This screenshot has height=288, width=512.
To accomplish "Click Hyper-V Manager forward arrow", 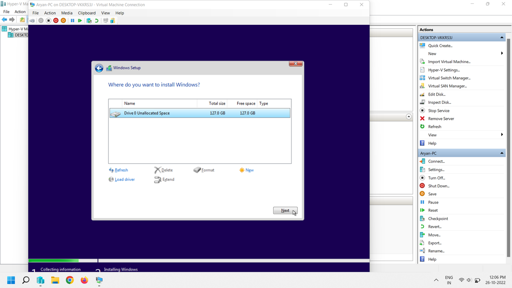I will 12,20.
